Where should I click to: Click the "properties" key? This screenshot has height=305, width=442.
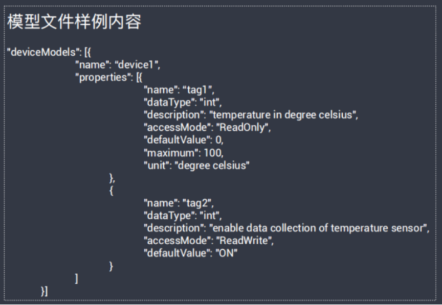pyautogui.click(x=103, y=78)
